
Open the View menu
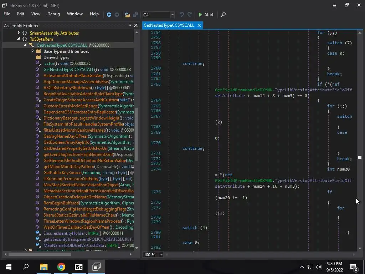tap(36, 14)
